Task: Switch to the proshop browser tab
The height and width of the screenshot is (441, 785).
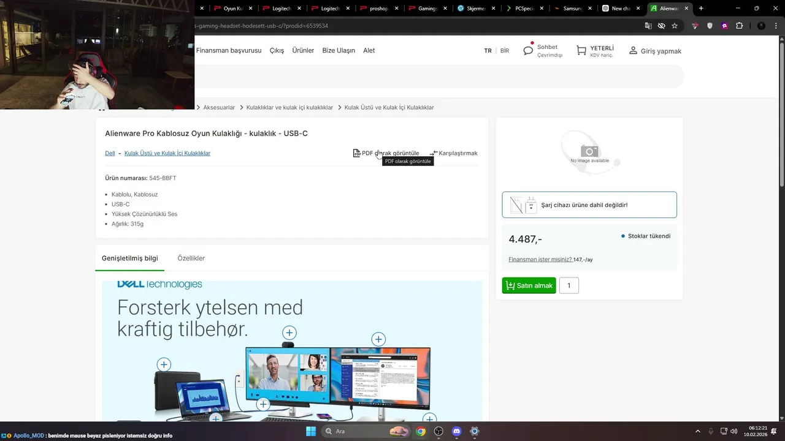Action: click(379, 9)
